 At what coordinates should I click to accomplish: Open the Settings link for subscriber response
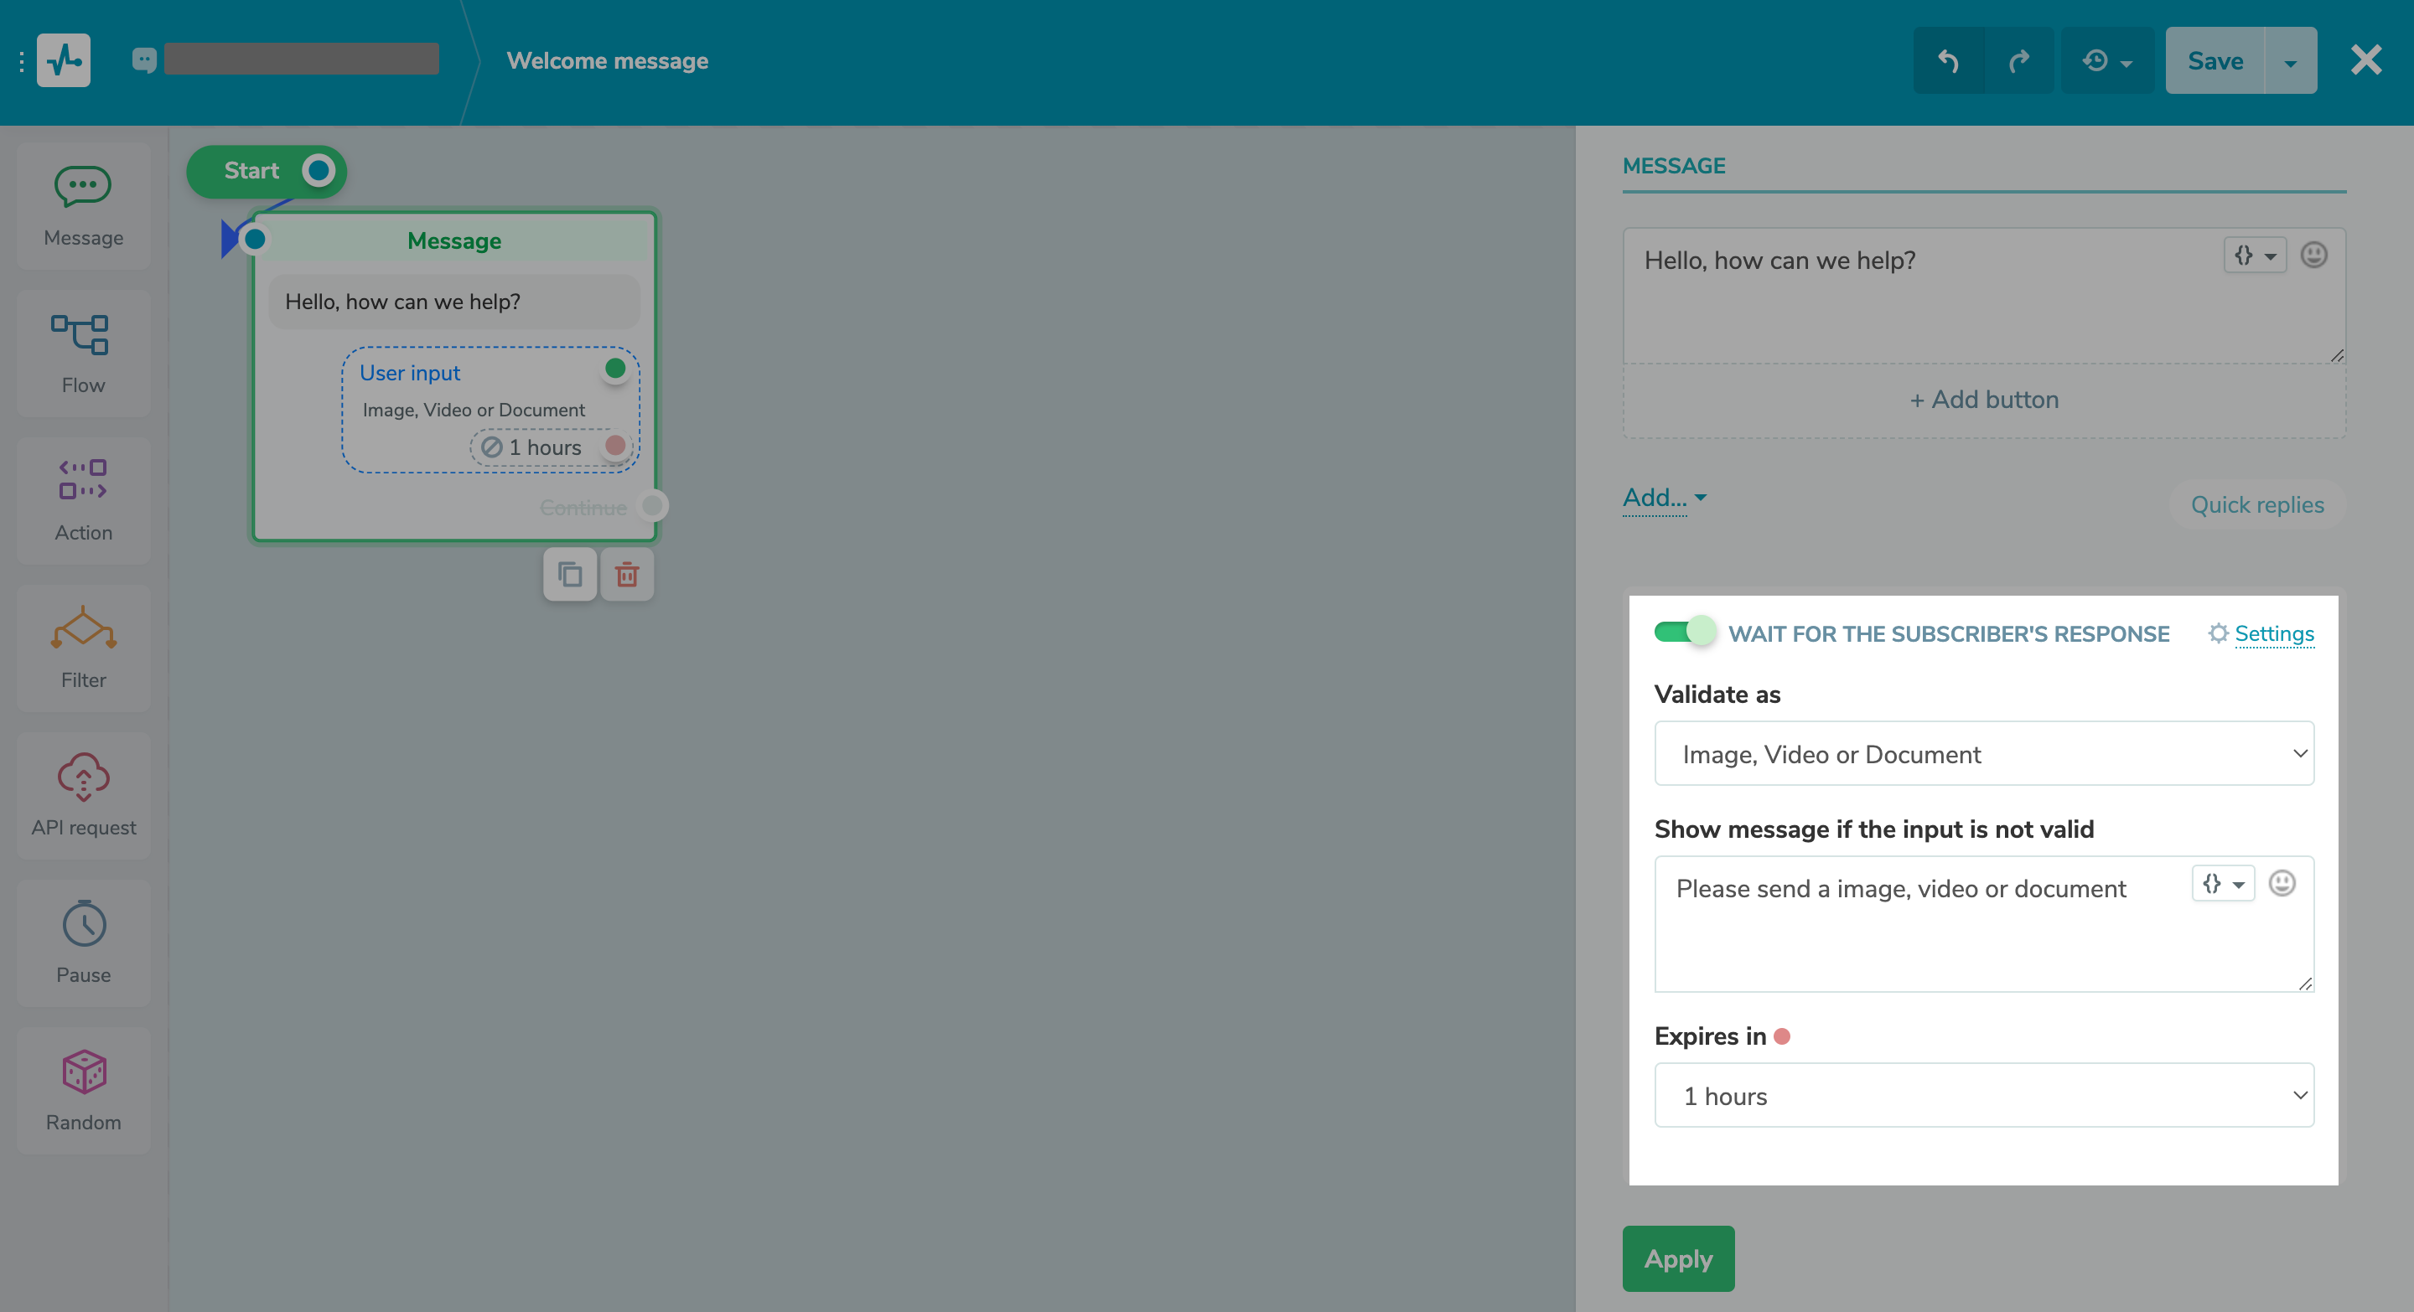click(2272, 633)
